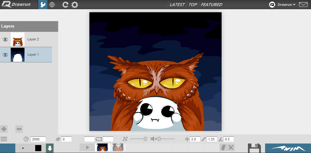The image size is (311, 153).
Task: Focus the loop start empty field
Action: [x=89, y=139]
